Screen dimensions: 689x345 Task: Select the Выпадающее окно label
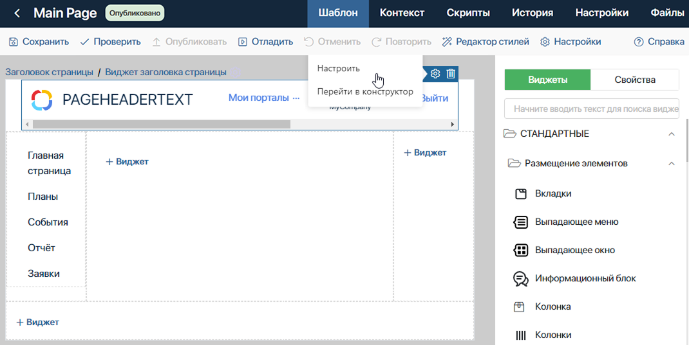coord(575,250)
